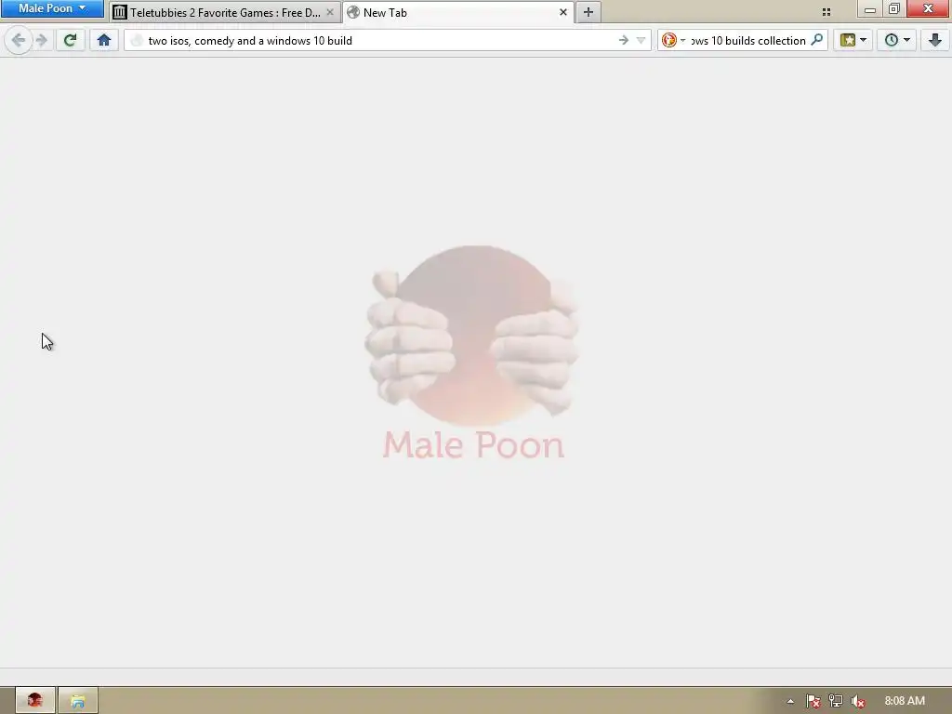This screenshot has width=952, height=714.
Task: Select the New Tab tab
Action: click(x=457, y=12)
